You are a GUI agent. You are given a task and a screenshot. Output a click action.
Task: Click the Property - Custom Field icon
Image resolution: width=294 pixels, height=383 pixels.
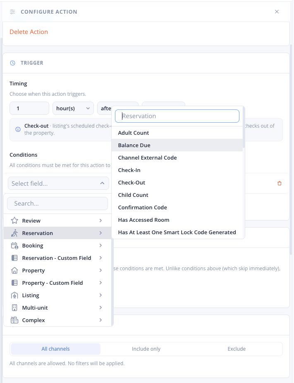[14, 283]
